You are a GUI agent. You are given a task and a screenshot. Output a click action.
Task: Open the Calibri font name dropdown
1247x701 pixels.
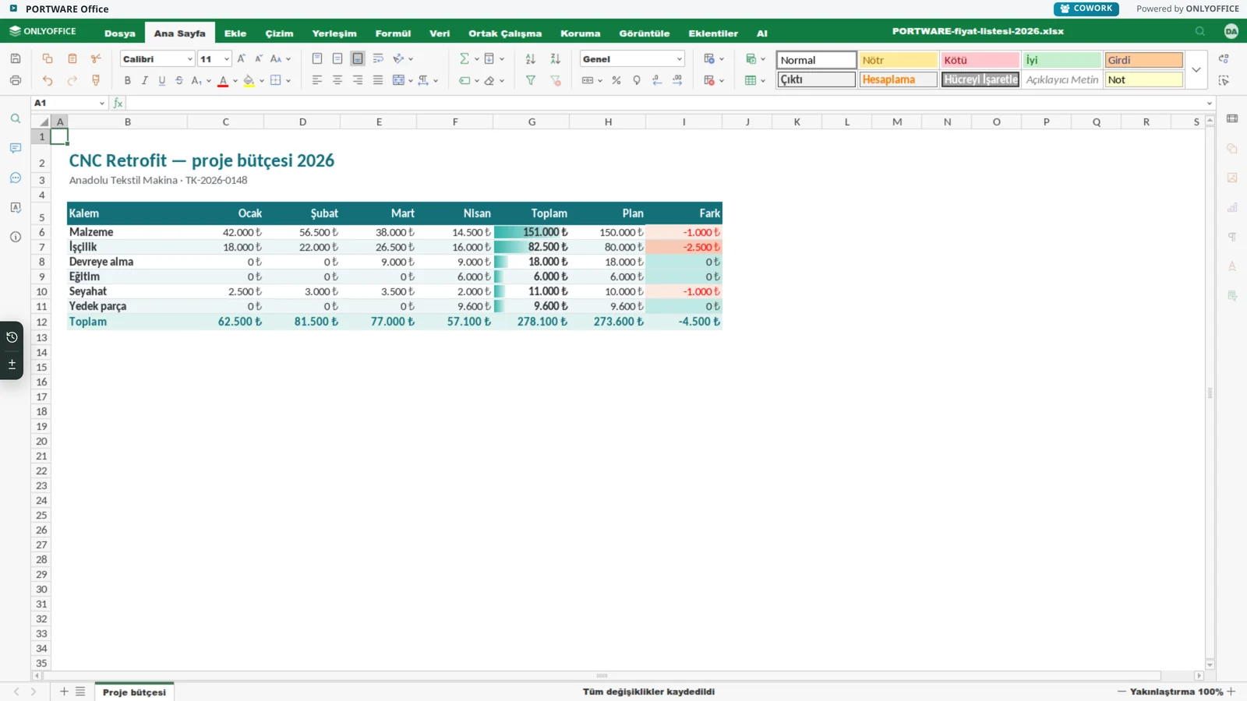[189, 59]
